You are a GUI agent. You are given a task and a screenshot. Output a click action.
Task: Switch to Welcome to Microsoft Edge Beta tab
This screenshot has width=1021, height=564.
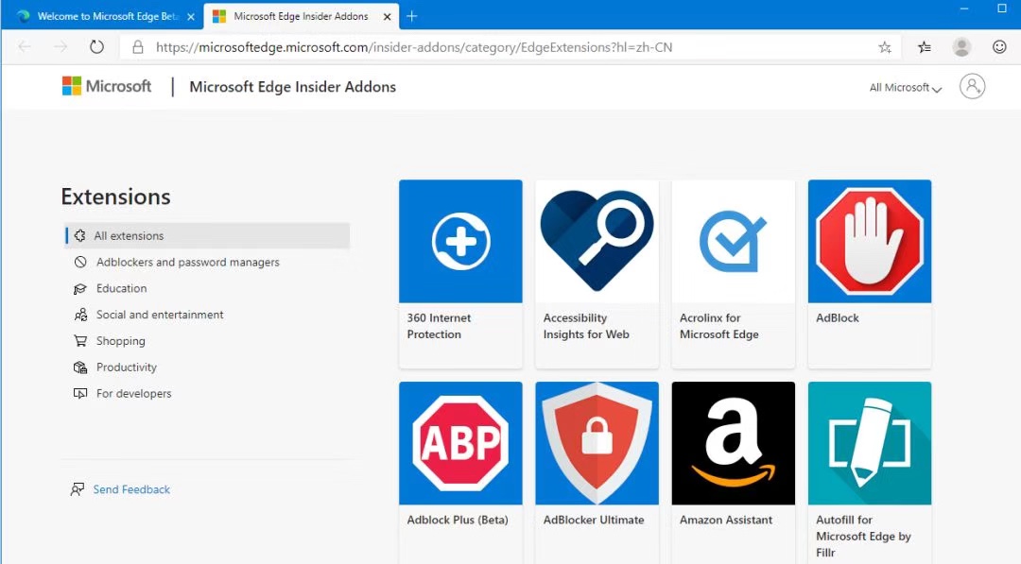[x=103, y=16]
